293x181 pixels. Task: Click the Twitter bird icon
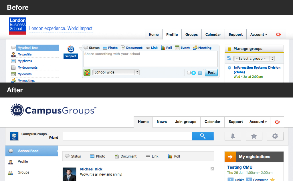(194, 73)
